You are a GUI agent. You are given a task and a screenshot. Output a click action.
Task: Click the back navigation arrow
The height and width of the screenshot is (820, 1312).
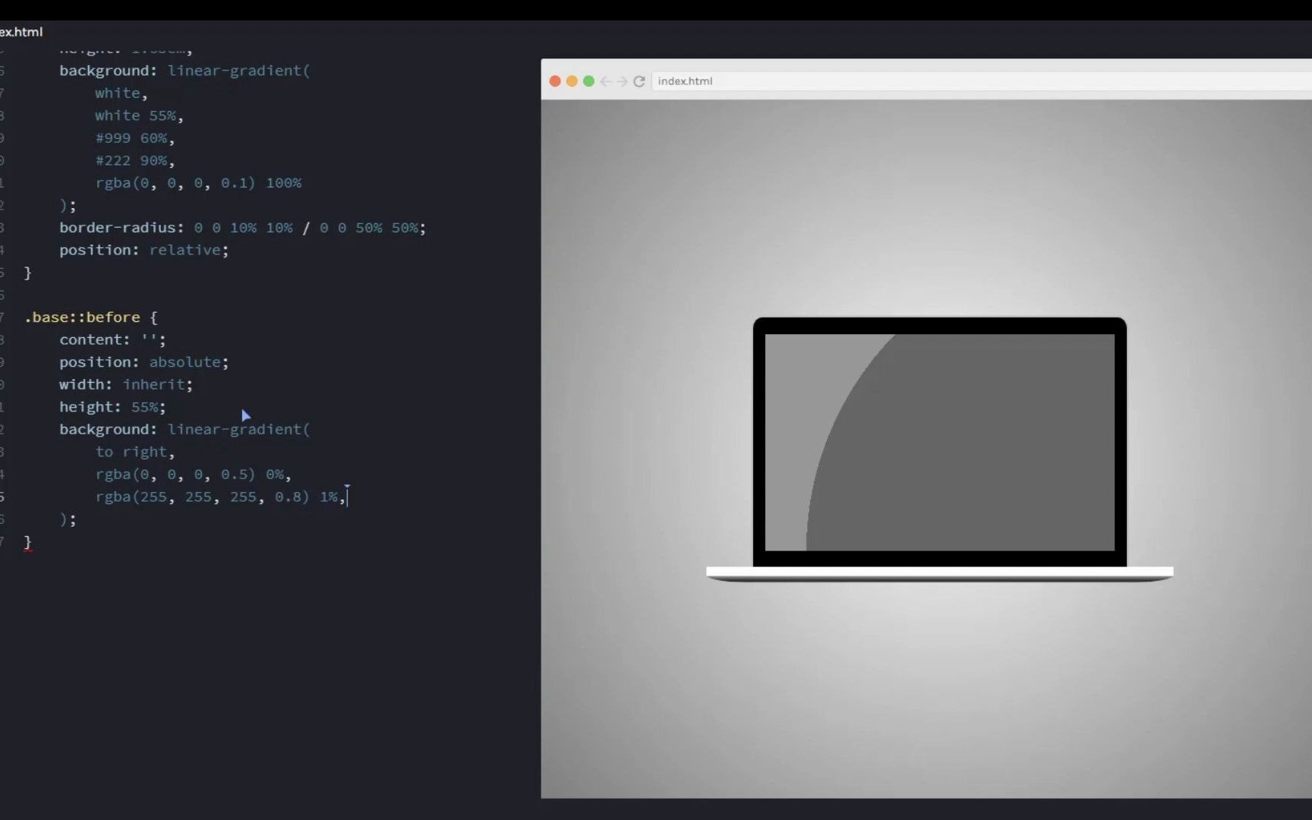click(605, 81)
